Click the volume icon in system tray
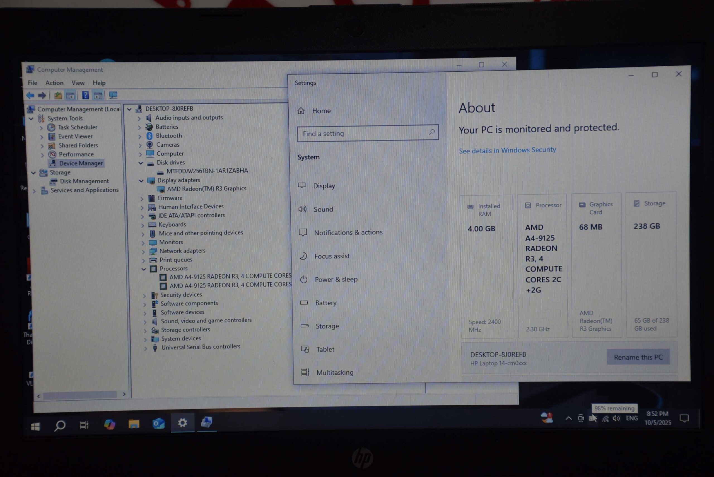Image resolution: width=714 pixels, height=477 pixels. click(616, 418)
